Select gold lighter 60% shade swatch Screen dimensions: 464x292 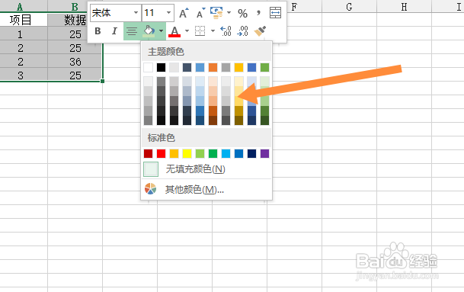[238, 91]
